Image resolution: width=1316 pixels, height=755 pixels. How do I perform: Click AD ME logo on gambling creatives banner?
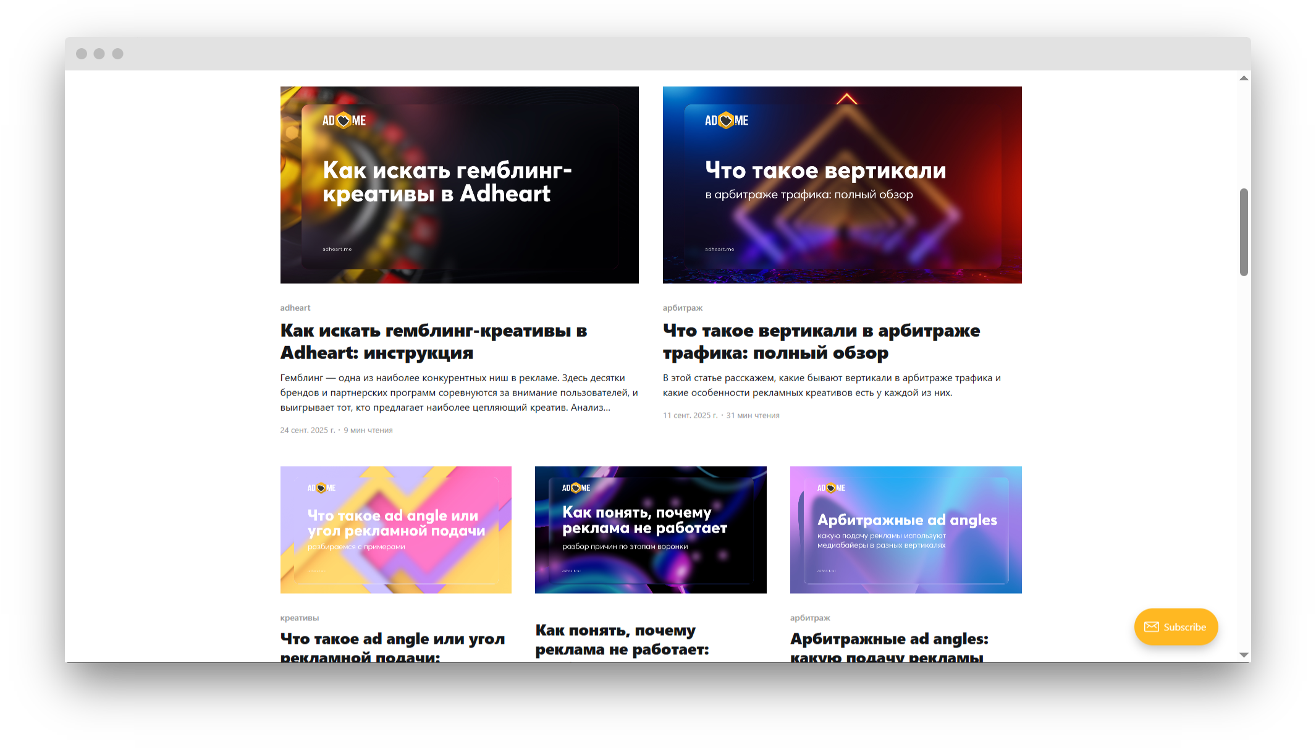[x=344, y=120]
